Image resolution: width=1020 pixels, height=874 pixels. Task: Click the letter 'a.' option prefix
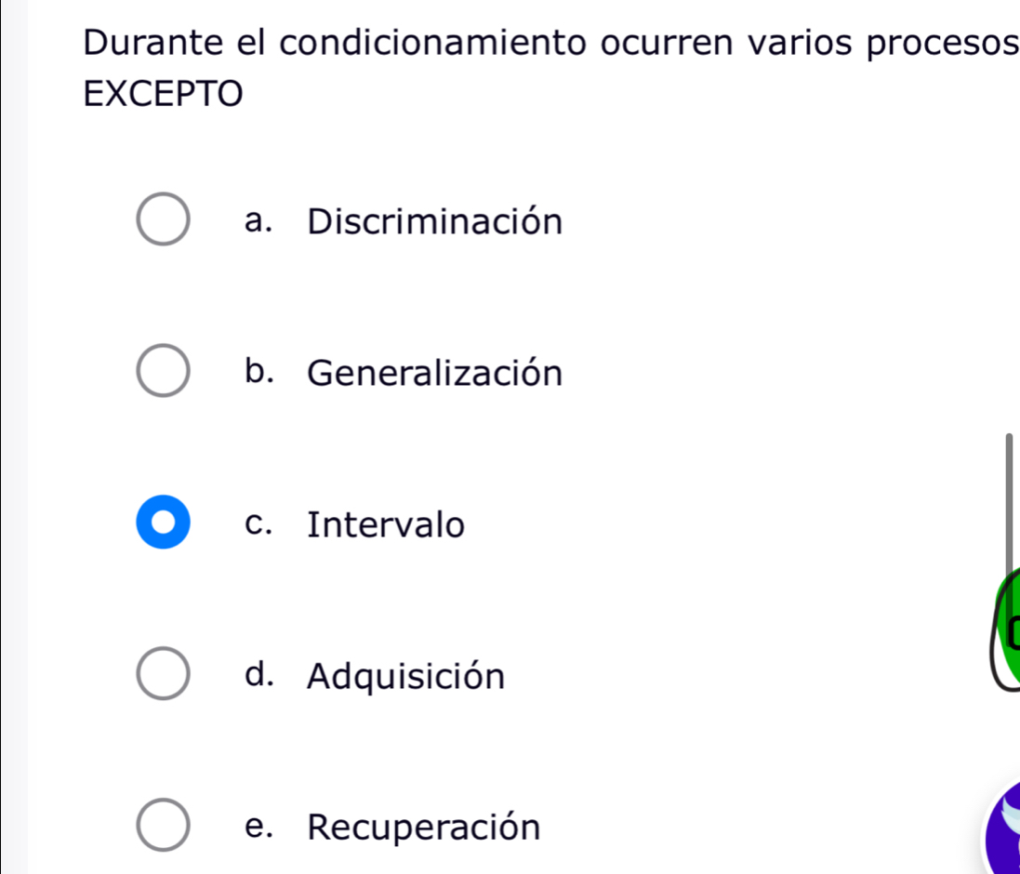262,222
